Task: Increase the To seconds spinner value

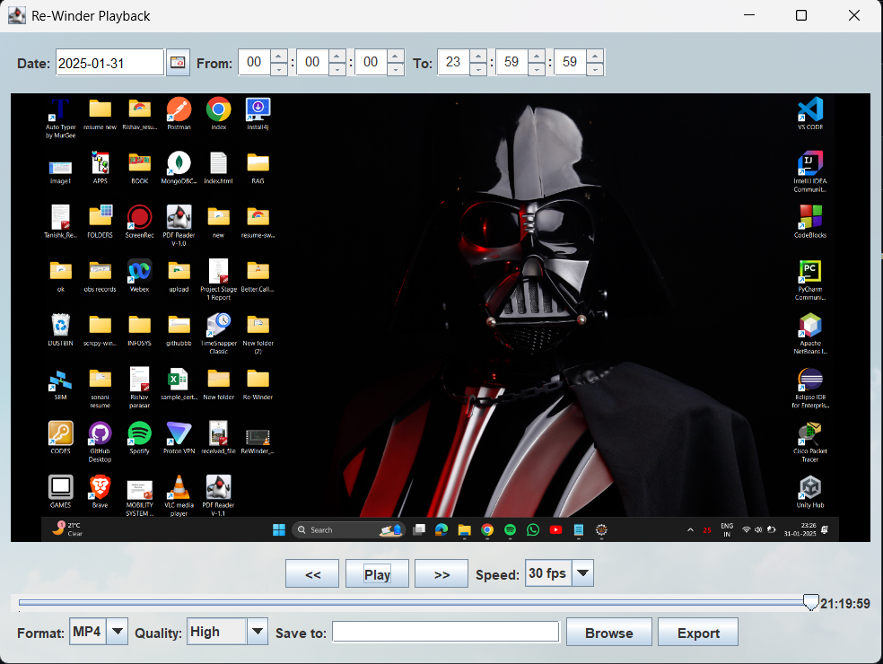Action: [595, 57]
